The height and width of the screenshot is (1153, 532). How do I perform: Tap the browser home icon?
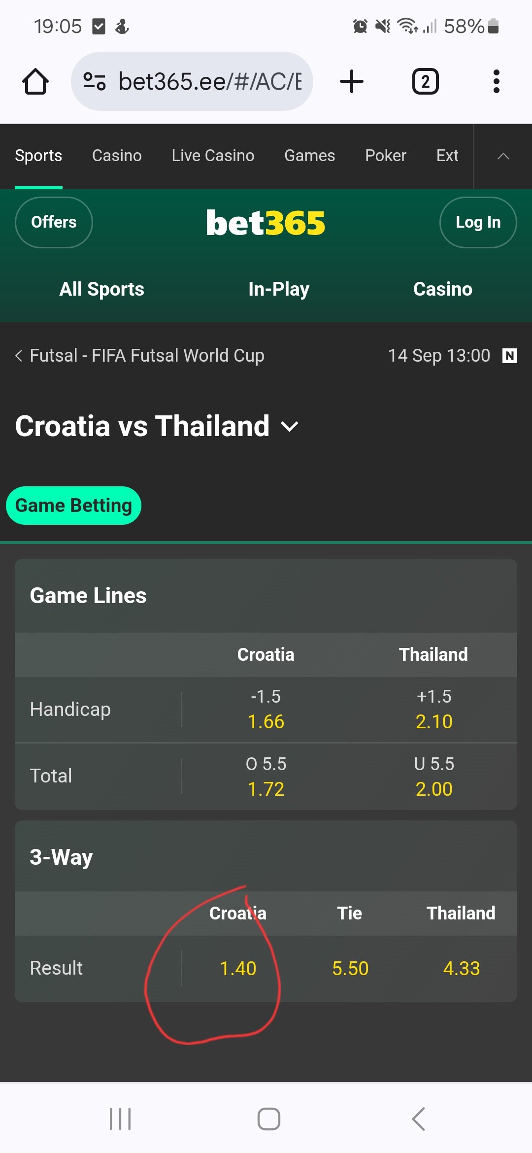click(x=35, y=81)
